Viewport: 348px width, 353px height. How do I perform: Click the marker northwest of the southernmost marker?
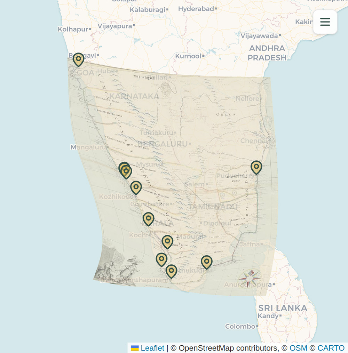(161, 259)
